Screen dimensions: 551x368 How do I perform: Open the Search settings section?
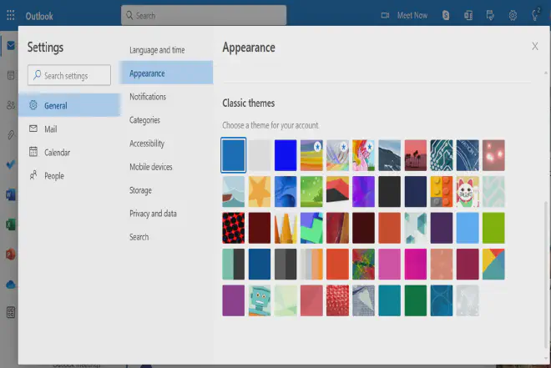tap(166, 237)
